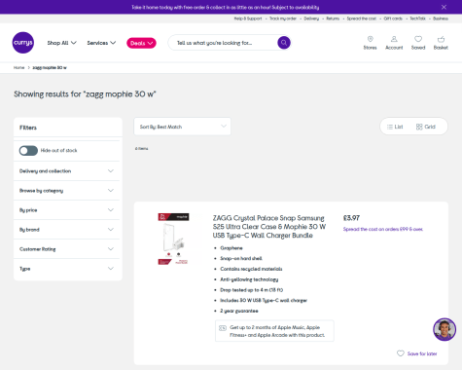Screen dimensions: 462x370
Task: Click the Apple Music offer box
Action: [274, 331]
